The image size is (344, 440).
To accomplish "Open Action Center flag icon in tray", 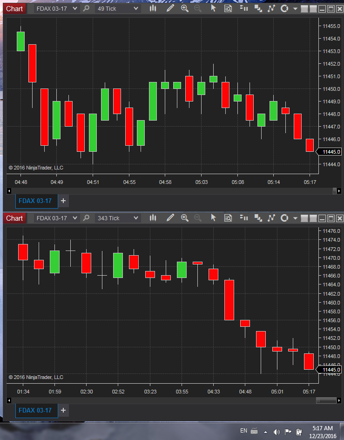I will coord(288,432).
